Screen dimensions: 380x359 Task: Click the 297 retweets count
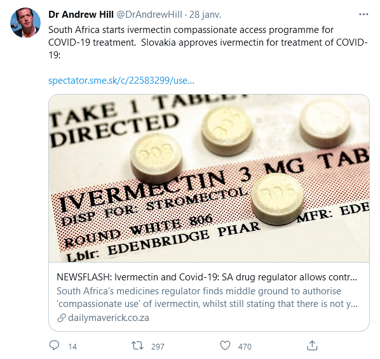click(x=158, y=347)
